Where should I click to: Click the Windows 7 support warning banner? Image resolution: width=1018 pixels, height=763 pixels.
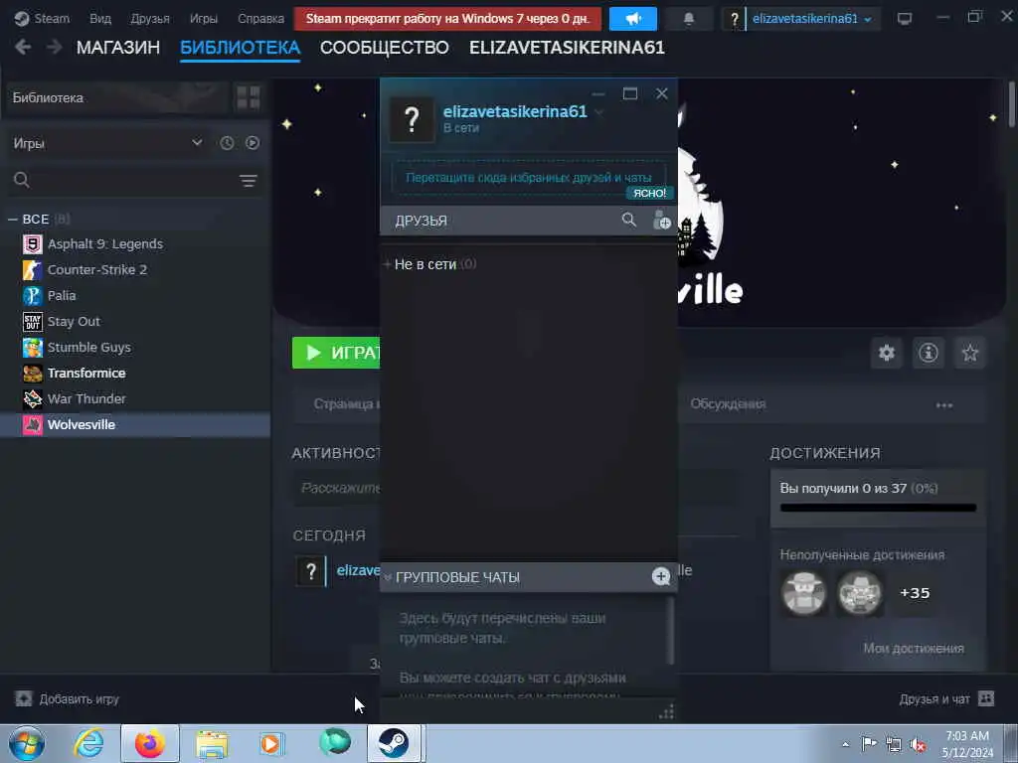(x=447, y=19)
